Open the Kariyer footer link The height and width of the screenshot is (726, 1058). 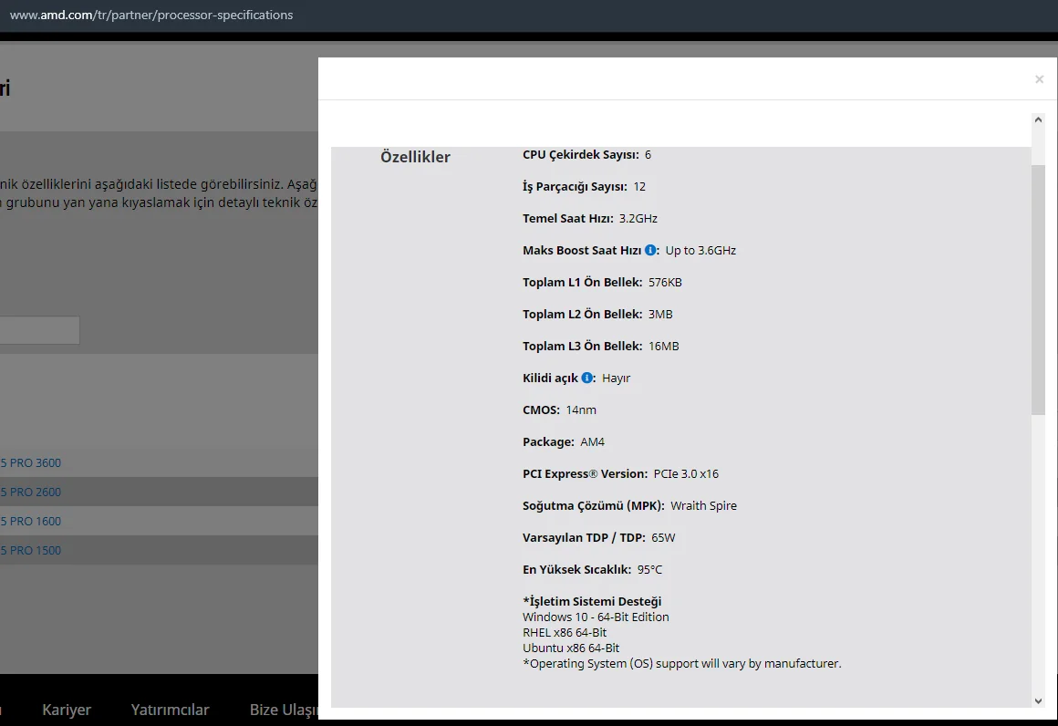click(x=66, y=710)
